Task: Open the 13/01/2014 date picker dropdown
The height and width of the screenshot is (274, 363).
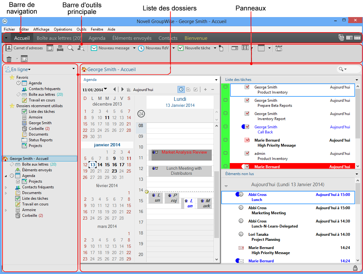Action: 106,89
